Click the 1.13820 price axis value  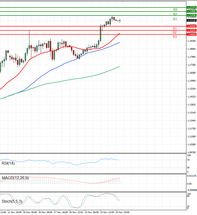pyautogui.click(x=192, y=105)
